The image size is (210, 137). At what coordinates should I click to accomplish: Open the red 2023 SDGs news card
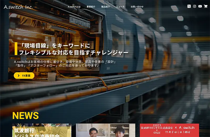169,130
